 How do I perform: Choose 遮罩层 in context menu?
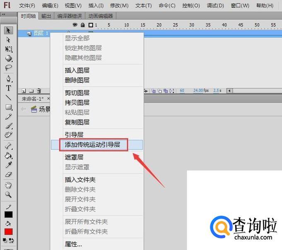(97, 157)
